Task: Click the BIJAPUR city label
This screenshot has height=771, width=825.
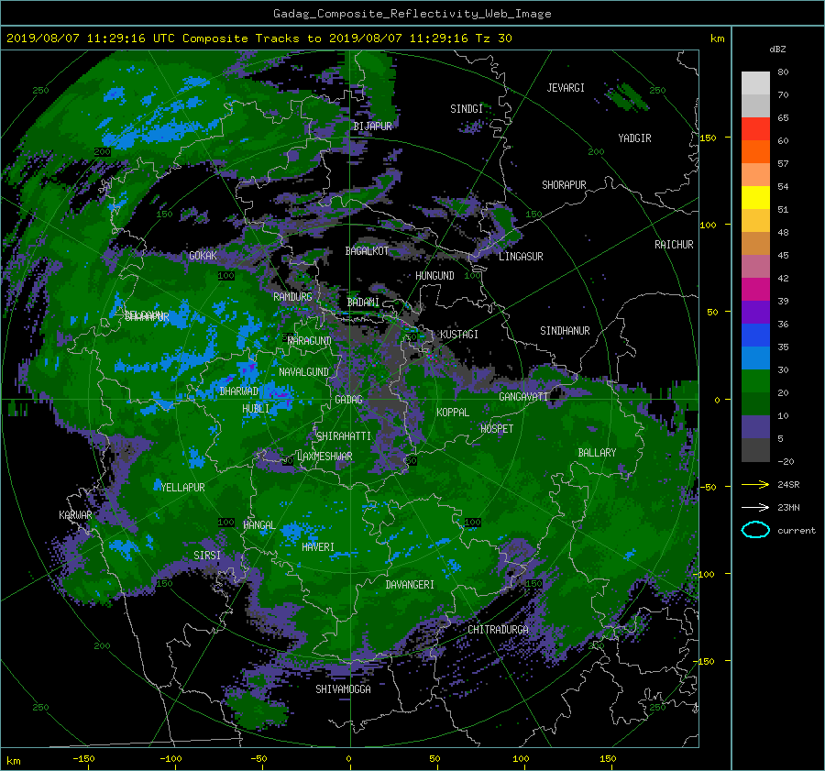Action: click(x=372, y=127)
